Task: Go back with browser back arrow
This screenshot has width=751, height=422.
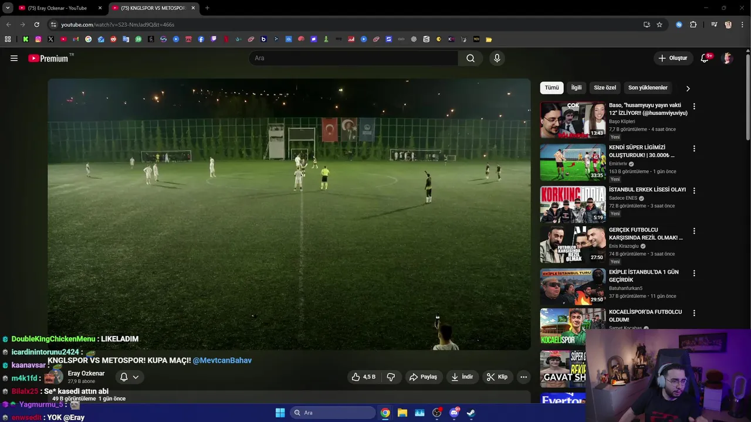Action: coord(8,25)
